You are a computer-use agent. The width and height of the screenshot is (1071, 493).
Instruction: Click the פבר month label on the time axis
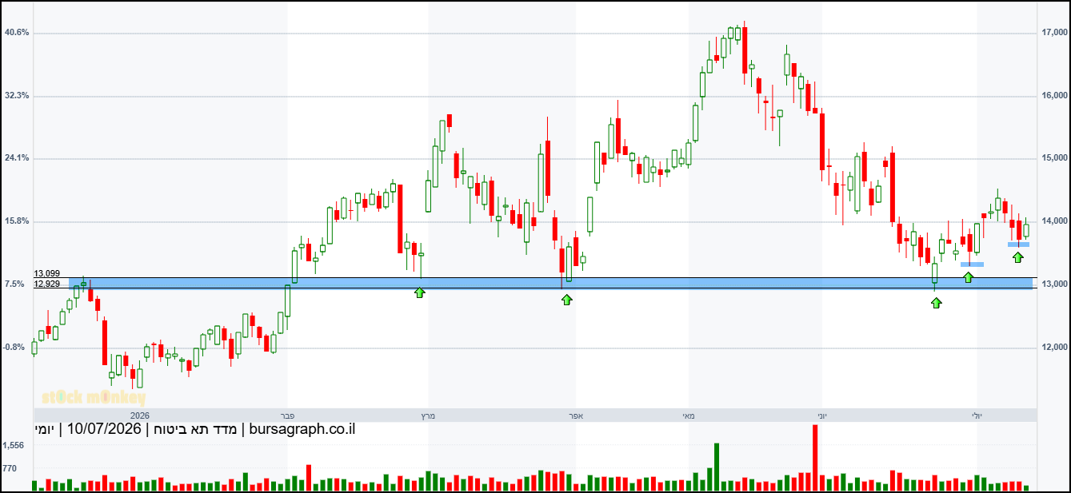288,415
